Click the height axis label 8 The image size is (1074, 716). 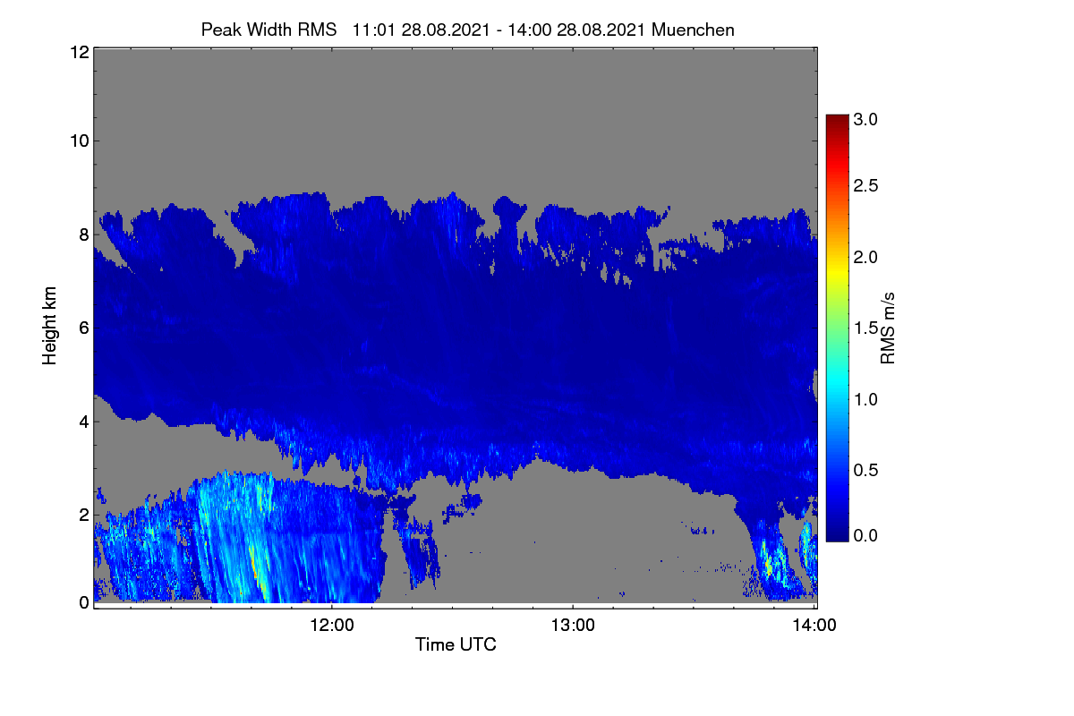(x=84, y=234)
